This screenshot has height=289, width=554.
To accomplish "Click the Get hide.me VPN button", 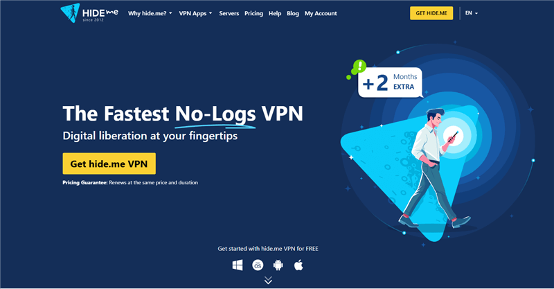I will 109,164.
